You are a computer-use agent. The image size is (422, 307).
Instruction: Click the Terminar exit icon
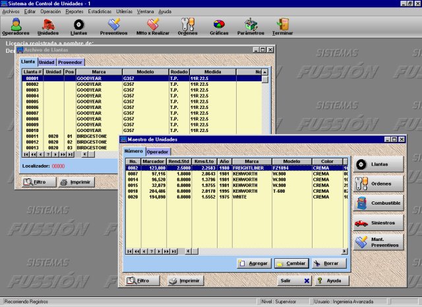[x=284, y=26]
